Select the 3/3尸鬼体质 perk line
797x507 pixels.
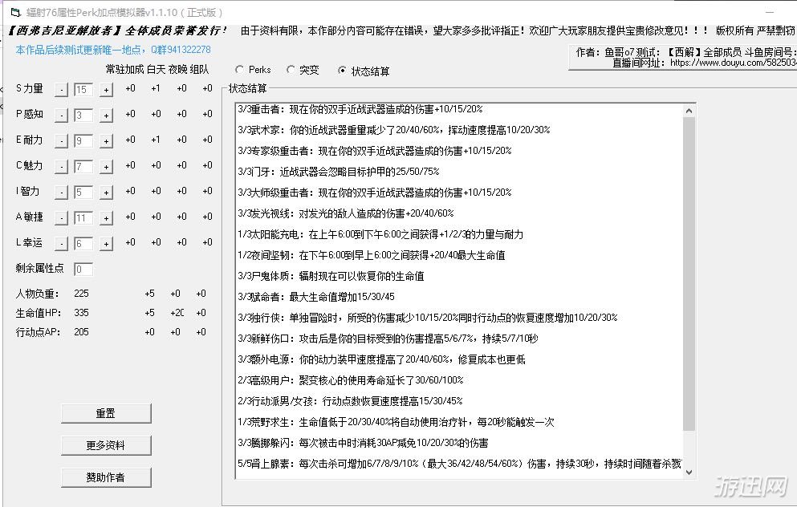pyautogui.click(x=331, y=276)
